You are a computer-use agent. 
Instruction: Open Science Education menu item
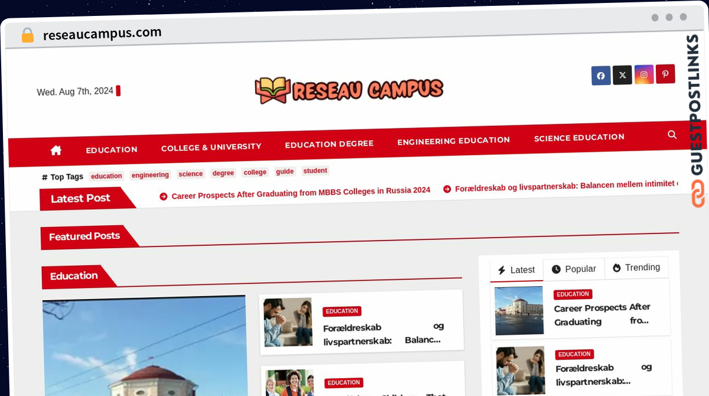(579, 138)
